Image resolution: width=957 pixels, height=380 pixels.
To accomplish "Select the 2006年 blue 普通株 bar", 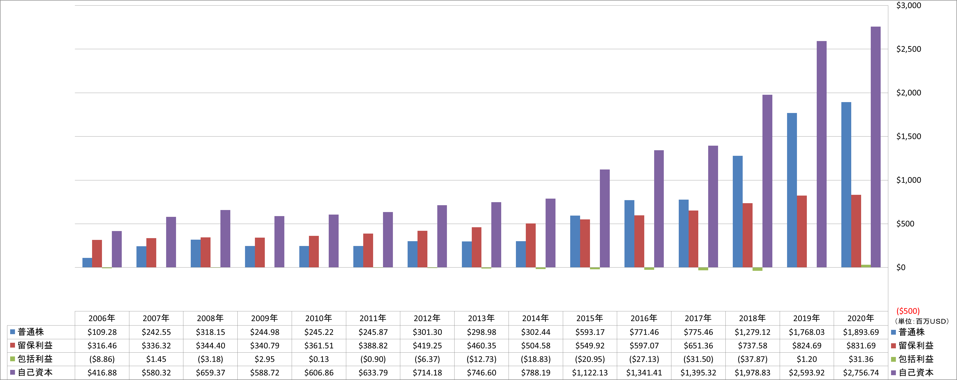I will [87, 262].
